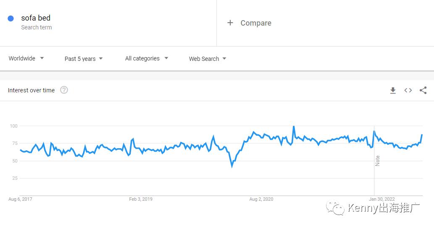Click the plus icon beside Compare
Image resolution: width=434 pixels, height=228 pixels.
click(x=230, y=23)
